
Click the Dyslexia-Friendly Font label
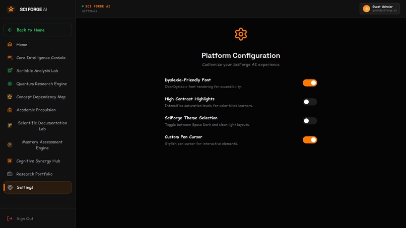pyautogui.click(x=188, y=80)
